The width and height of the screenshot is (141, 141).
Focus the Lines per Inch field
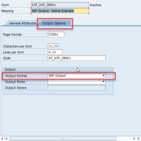tap(55, 52)
